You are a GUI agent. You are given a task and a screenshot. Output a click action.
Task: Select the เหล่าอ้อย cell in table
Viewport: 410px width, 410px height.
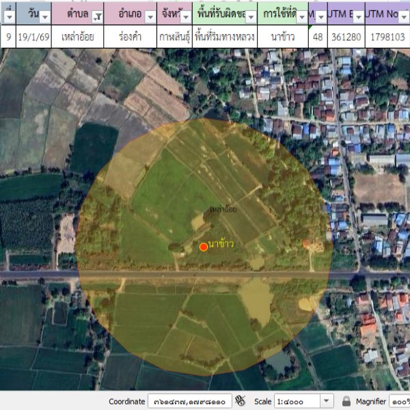tap(77, 37)
